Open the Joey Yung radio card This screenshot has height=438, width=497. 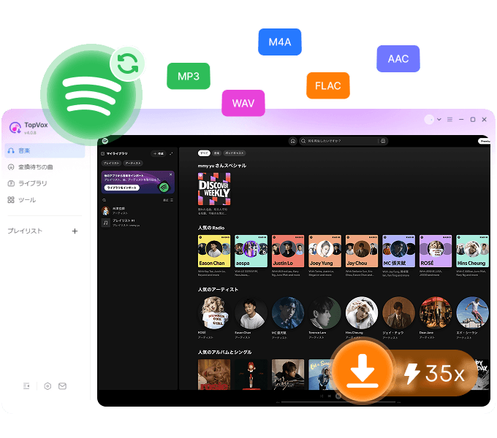[x=325, y=251]
